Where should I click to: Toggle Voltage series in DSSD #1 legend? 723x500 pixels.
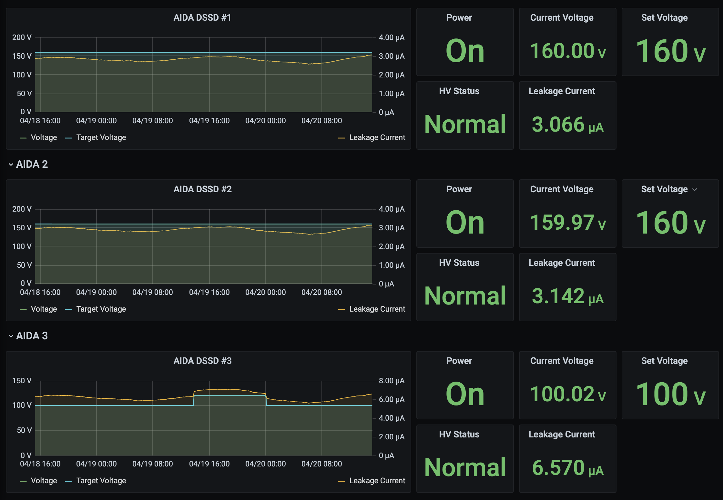(x=44, y=138)
